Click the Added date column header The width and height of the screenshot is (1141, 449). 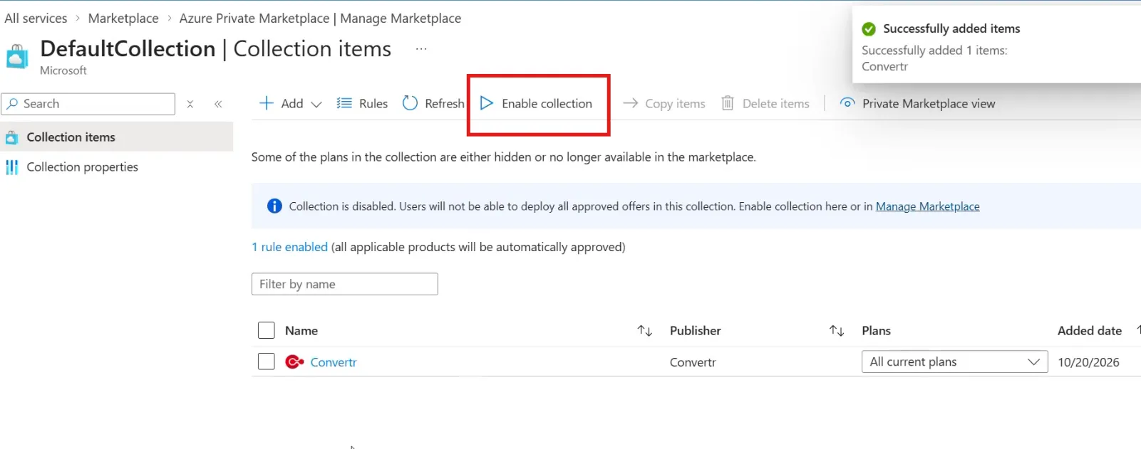tap(1089, 331)
